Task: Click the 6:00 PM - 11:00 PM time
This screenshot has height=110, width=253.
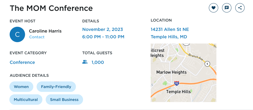Action: tap(103, 37)
